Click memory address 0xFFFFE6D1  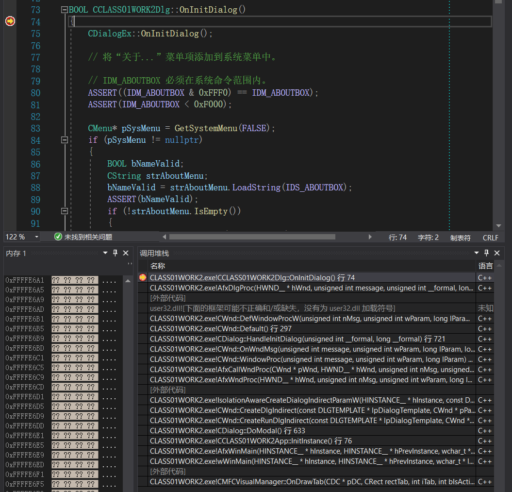click(x=24, y=397)
